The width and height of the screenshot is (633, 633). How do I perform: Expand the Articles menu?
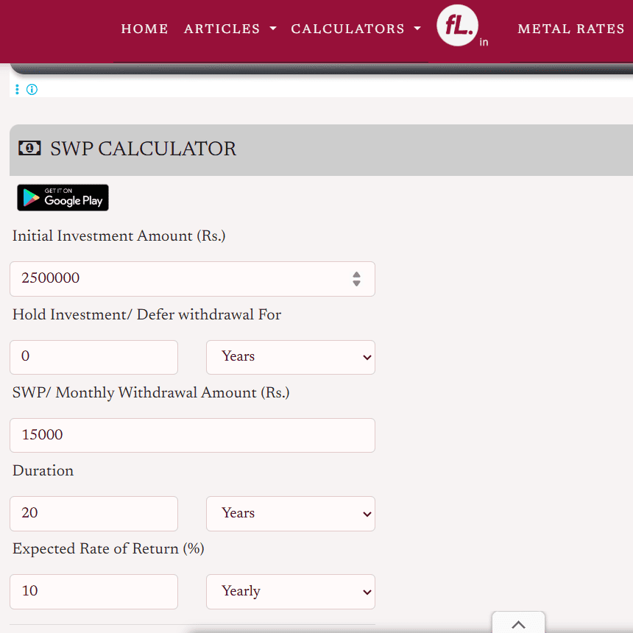point(230,29)
